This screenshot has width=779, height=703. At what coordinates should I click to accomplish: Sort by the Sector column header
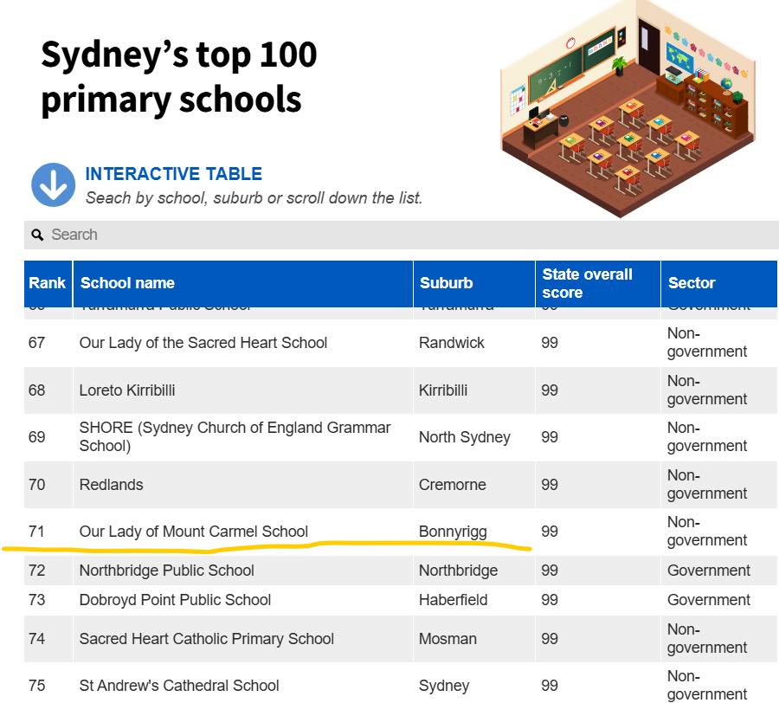[719, 283]
